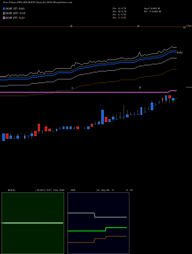Screen dimensions: 192x254
Task: Click the 'Pre O: 9.70' open value
Action: tap(119, 8)
